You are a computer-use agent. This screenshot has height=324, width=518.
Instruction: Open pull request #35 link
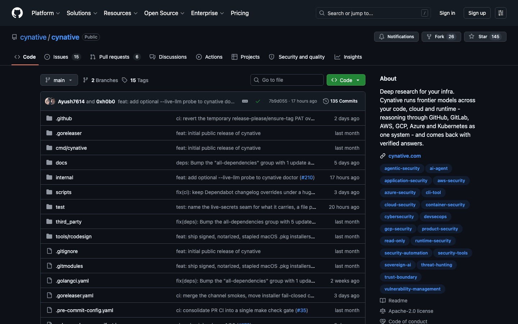301,310
